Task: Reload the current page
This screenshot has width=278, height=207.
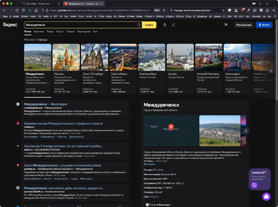Action: [x=17, y=10]
